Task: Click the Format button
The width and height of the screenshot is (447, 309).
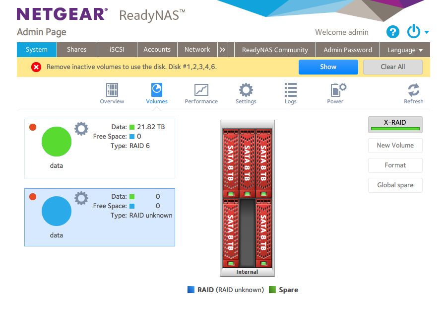Action: 395,165
